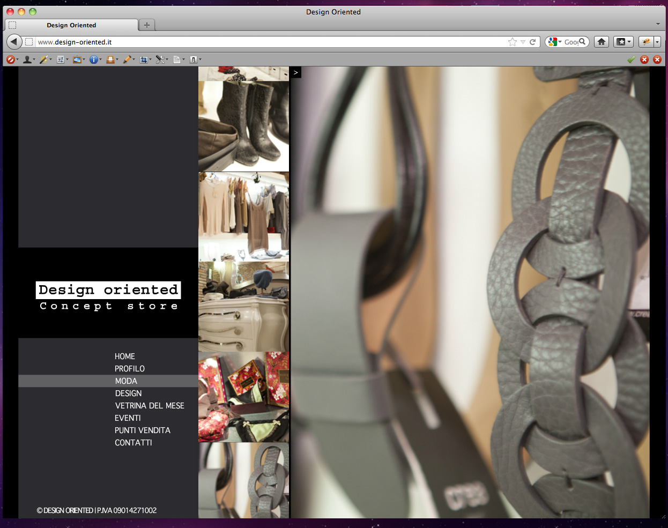Screen dimensions: 668x528
Task: View the grey boots thumbnail
Action: (243, 126)
